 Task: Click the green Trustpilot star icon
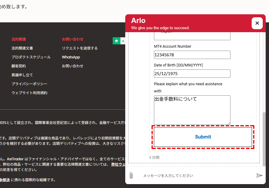tap(116, 41)
